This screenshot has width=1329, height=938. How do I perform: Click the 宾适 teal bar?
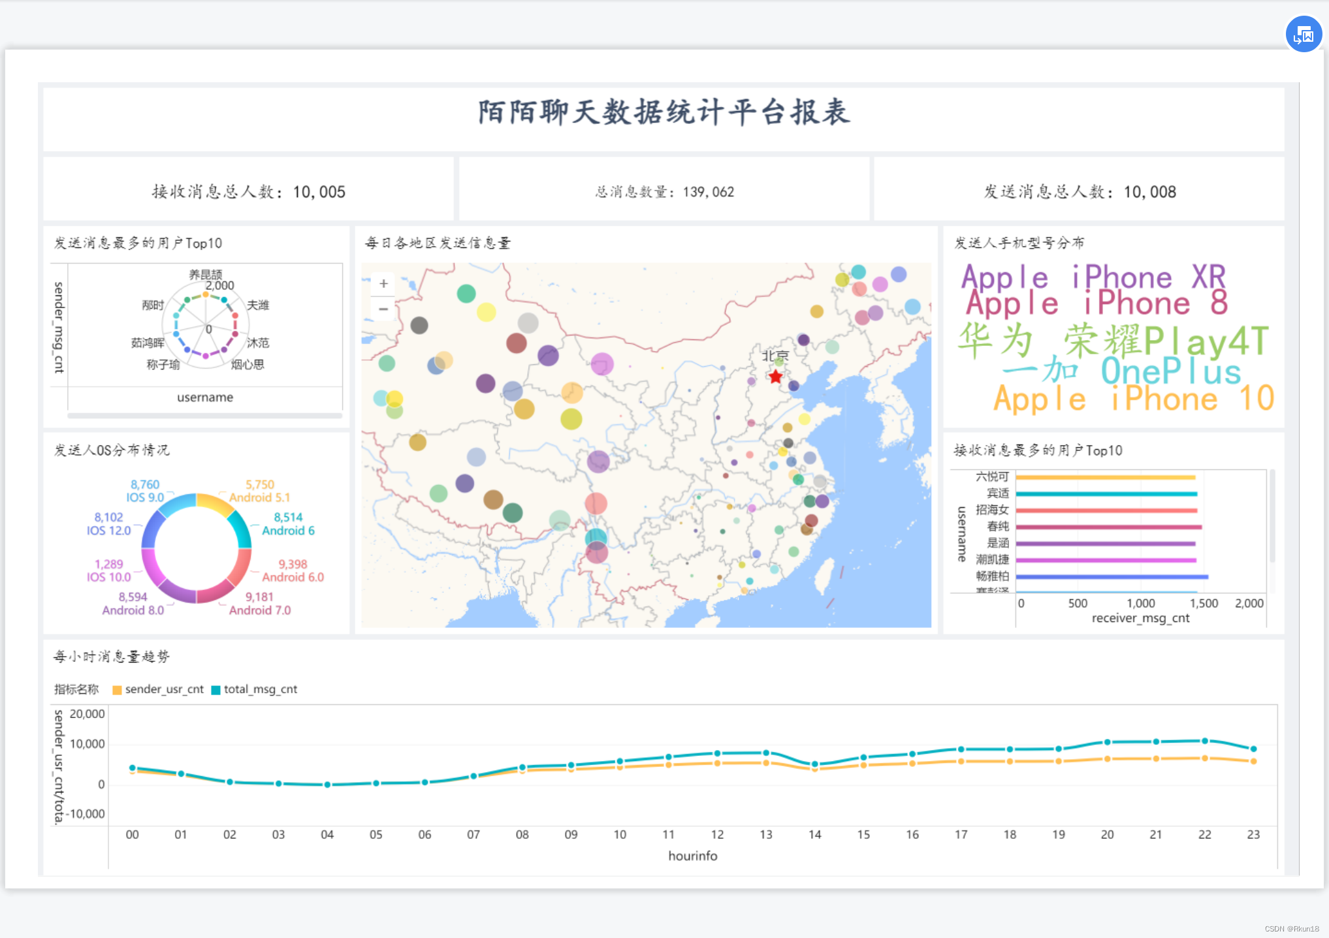[x=1106, y=494]
